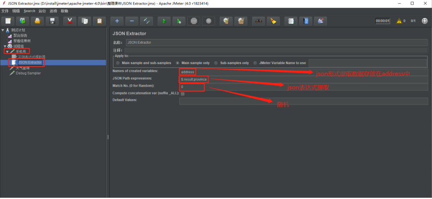Screen dimensions: 432x199
Task: Click Names of created variables field
Action: [304, 72]
